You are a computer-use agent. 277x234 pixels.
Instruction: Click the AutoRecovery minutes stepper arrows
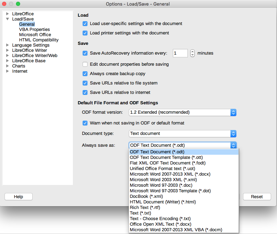pos(193,53)
